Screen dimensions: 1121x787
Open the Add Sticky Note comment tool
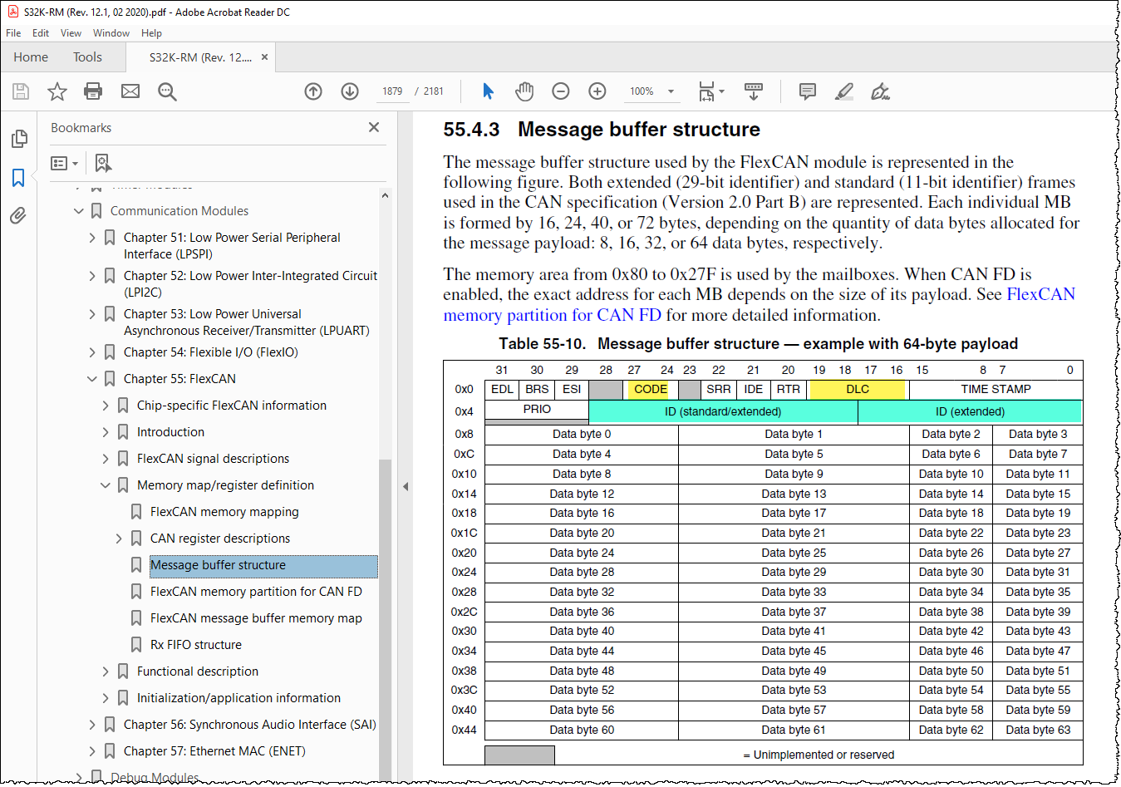(807, 91)
